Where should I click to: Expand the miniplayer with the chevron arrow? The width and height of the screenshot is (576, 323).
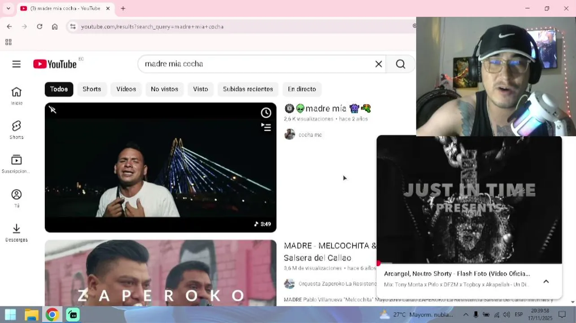click(x=546, y=281)
